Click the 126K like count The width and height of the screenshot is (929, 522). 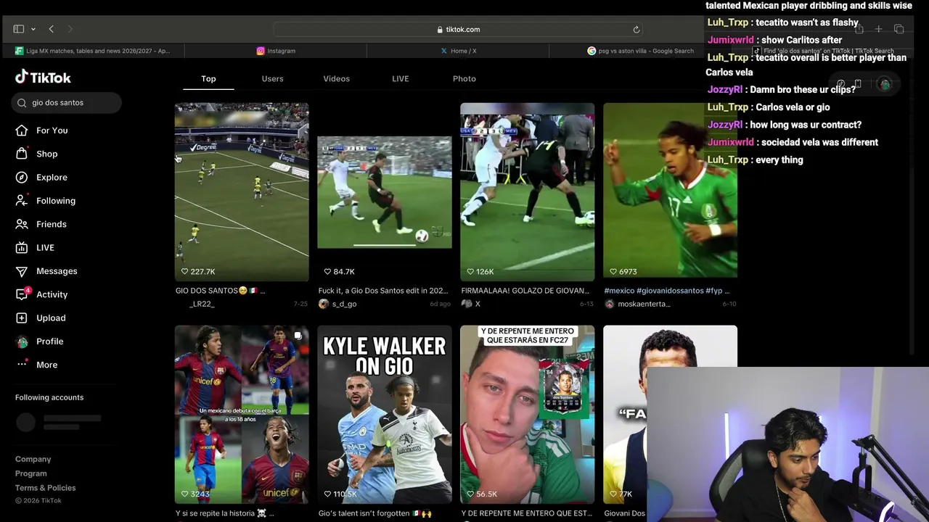pos(480,271)
